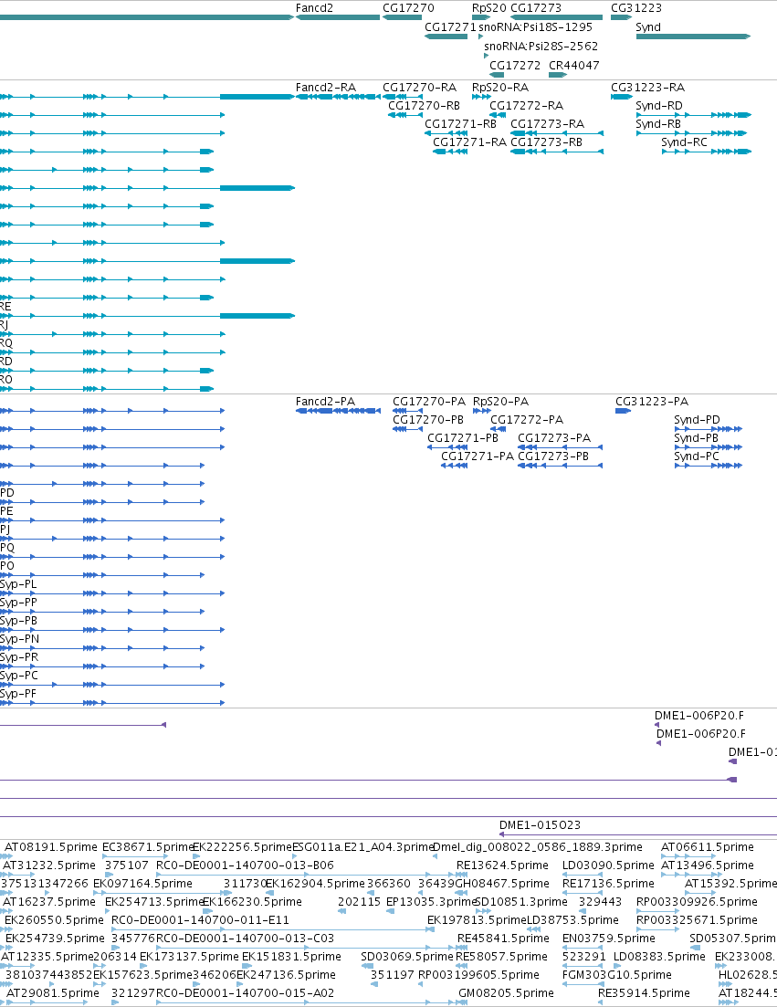Click EST Dmel_dig_008022_0586_1889.3prime
This screenshot has width=777, height=1007.
click(x=538, y=847)
